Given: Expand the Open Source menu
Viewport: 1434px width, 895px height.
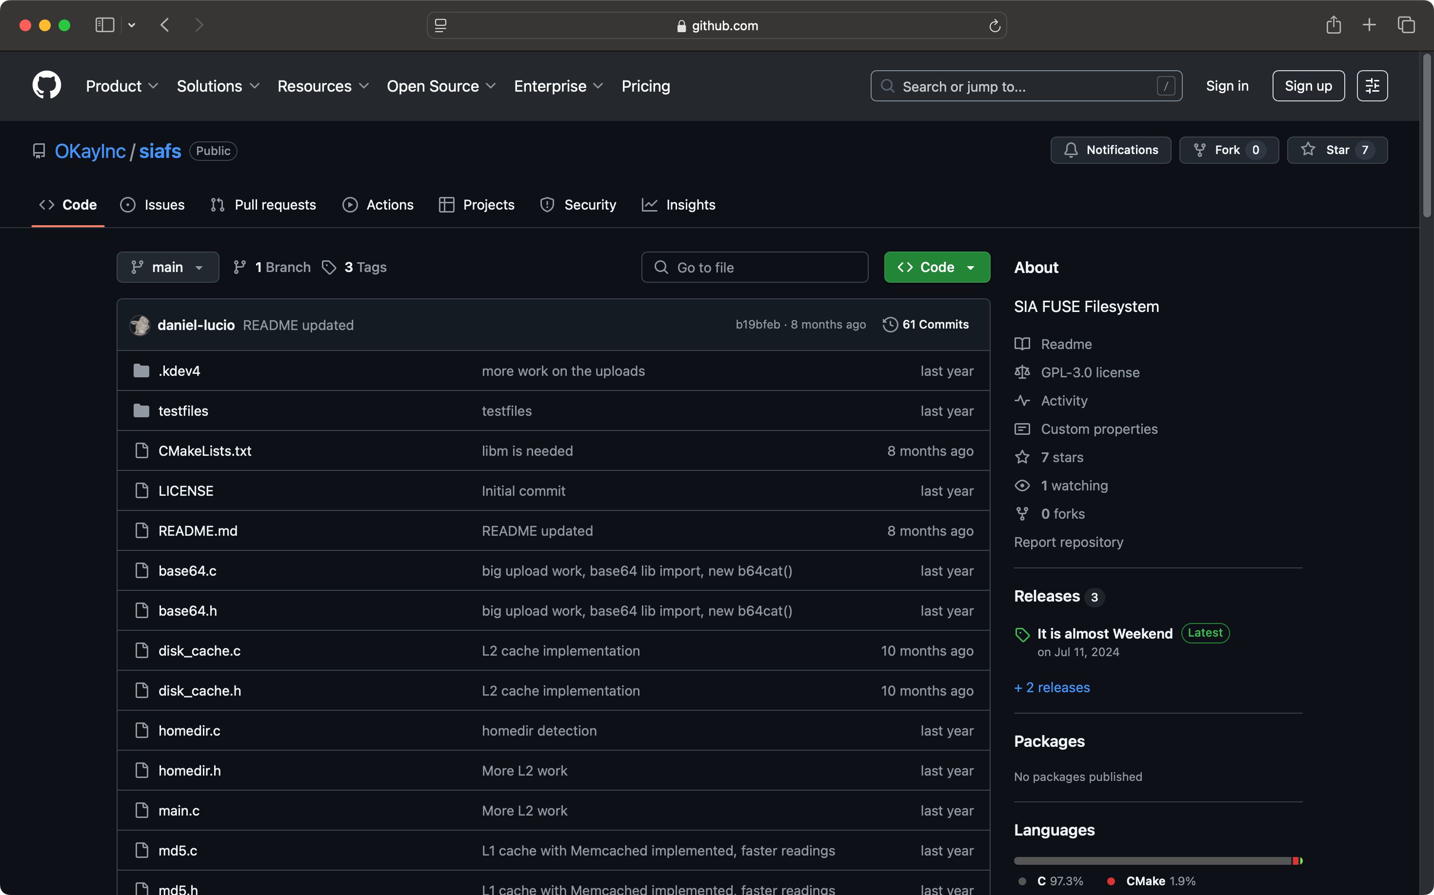Looking at the screenshot, I should coord(441,86).
